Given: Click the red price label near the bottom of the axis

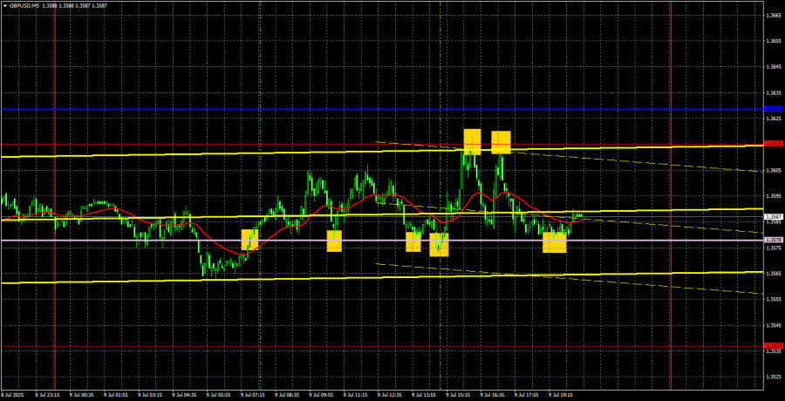Looking at the screenshot, I should coord(773,346).
